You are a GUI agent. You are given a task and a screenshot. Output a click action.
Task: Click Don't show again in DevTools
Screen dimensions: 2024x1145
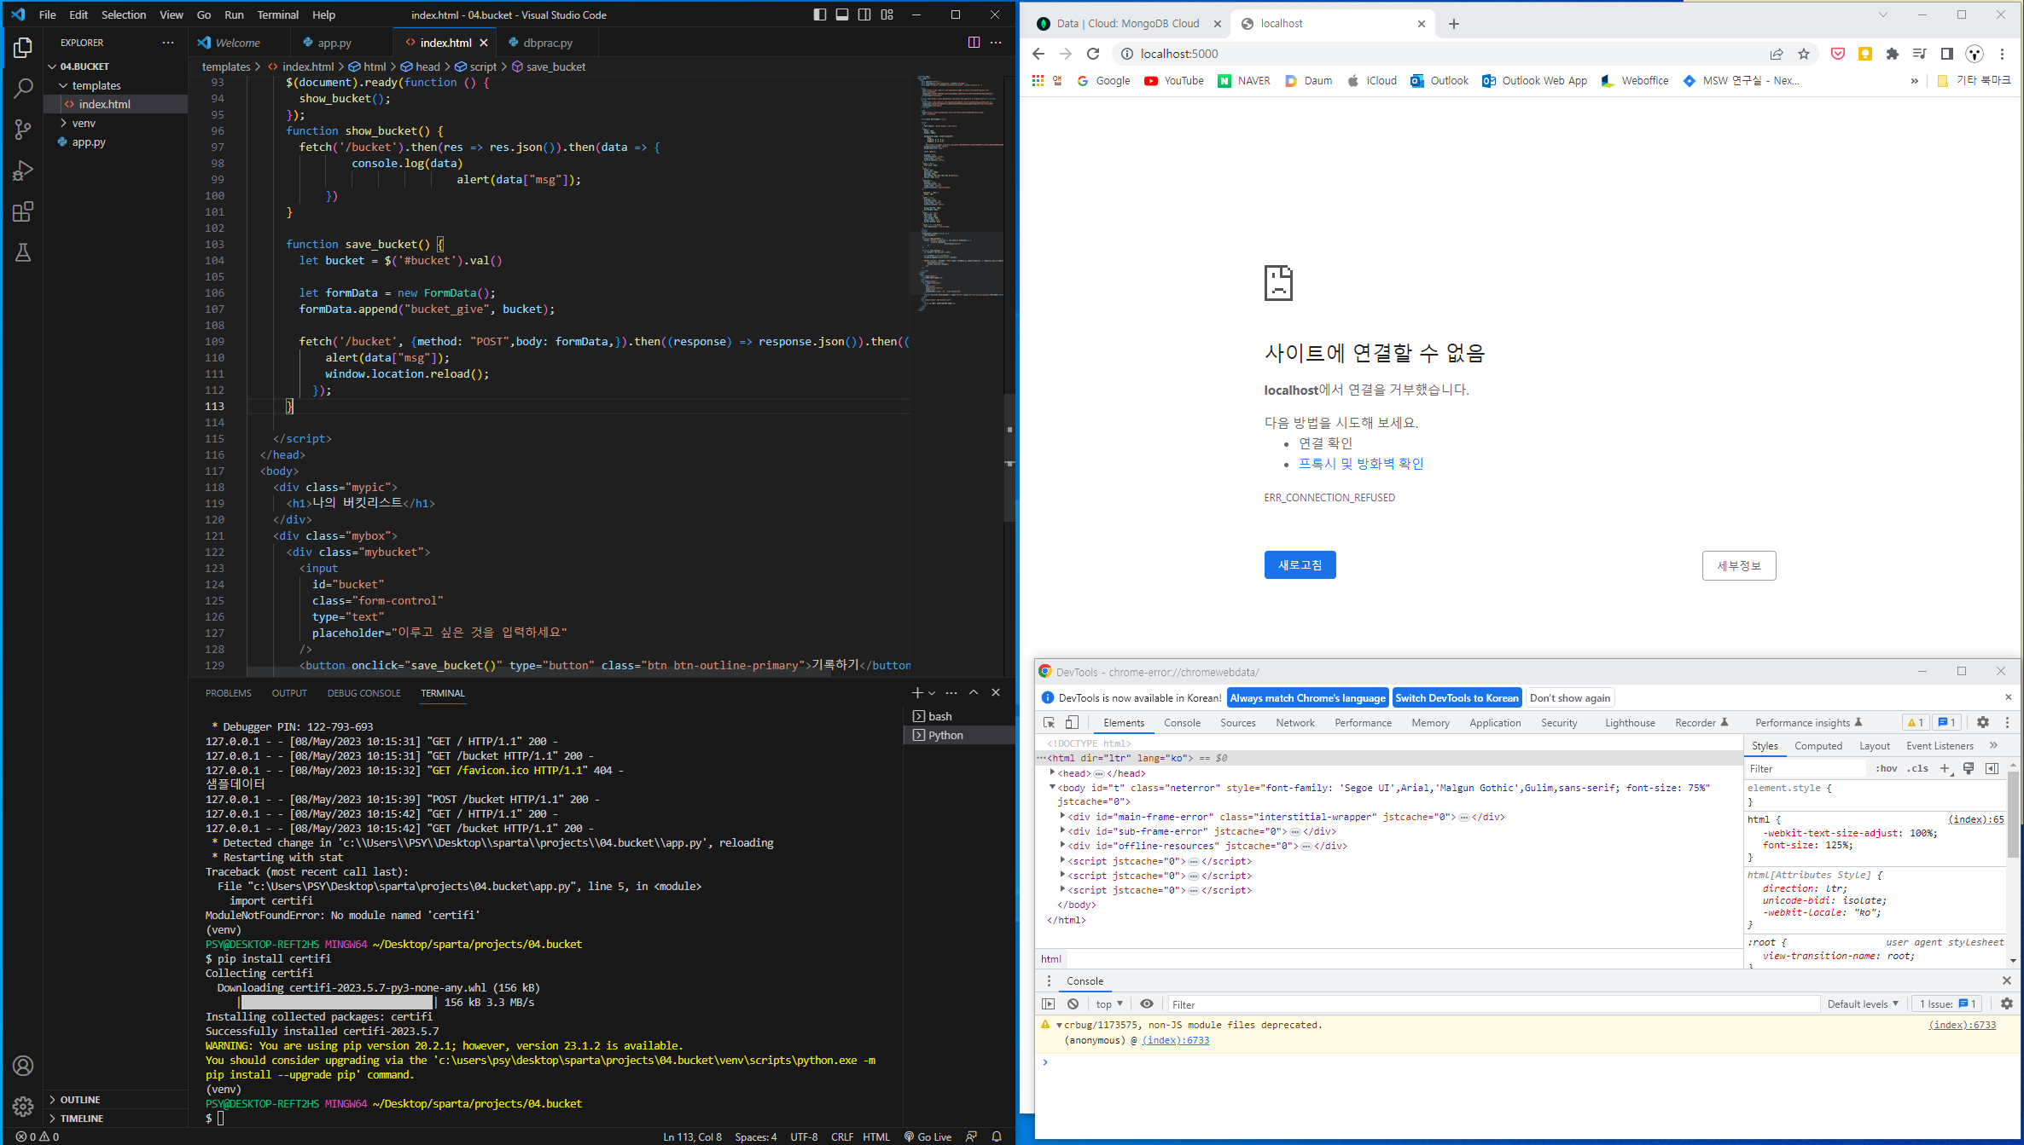(1570, 697)
